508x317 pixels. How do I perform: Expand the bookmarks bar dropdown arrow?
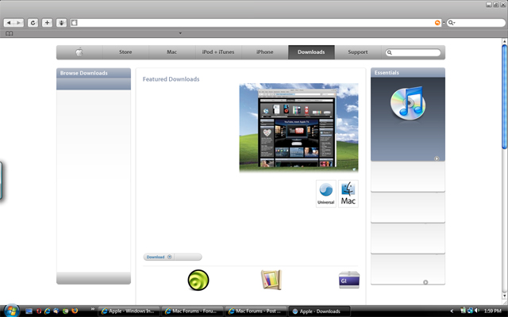click(180, 33)
